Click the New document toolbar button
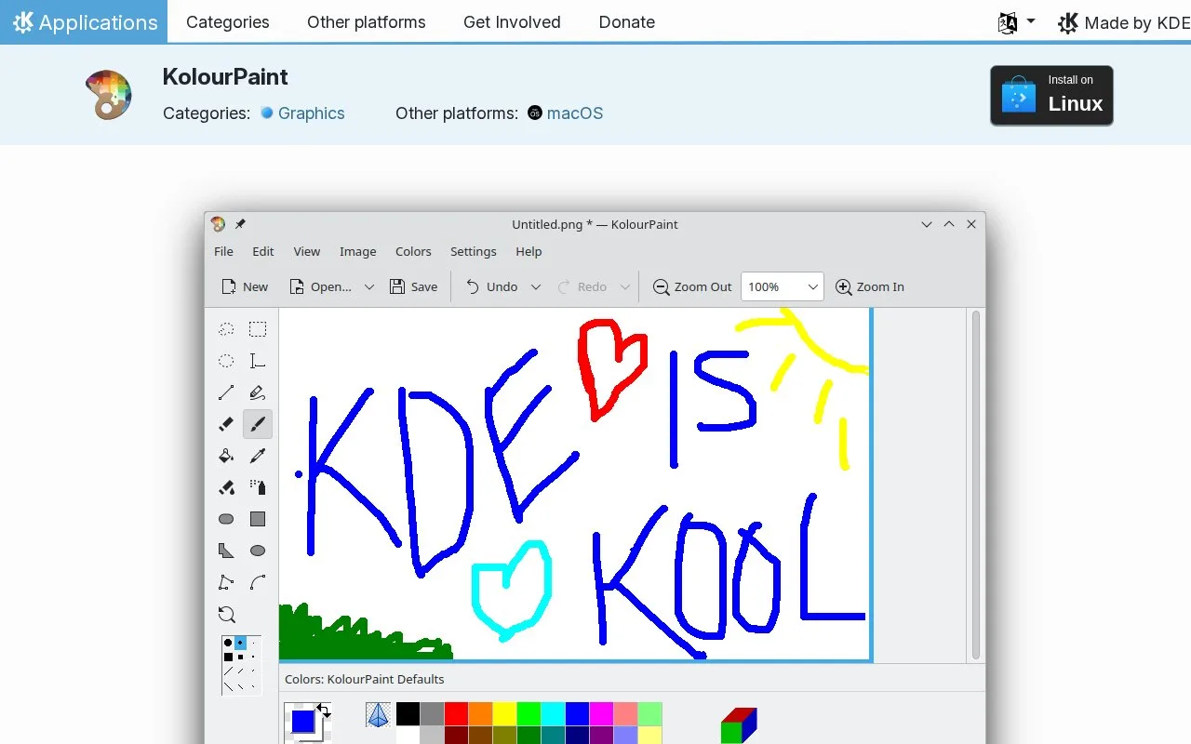 pos(245,286)
